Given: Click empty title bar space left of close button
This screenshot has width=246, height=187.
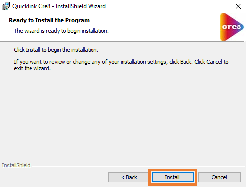Looking at the screenshot, I should [169, 6].
